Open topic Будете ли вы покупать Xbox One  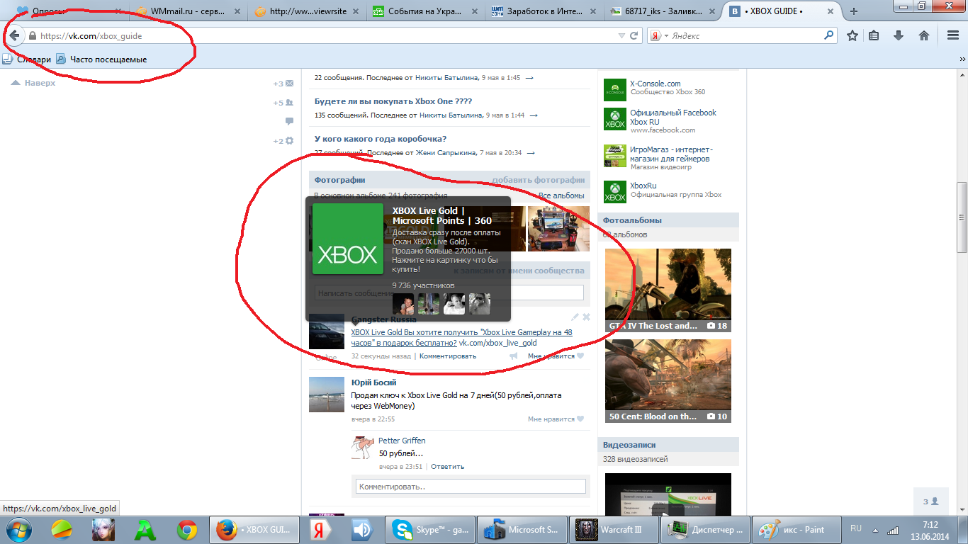pyautogui.click(x=393, y=101)
